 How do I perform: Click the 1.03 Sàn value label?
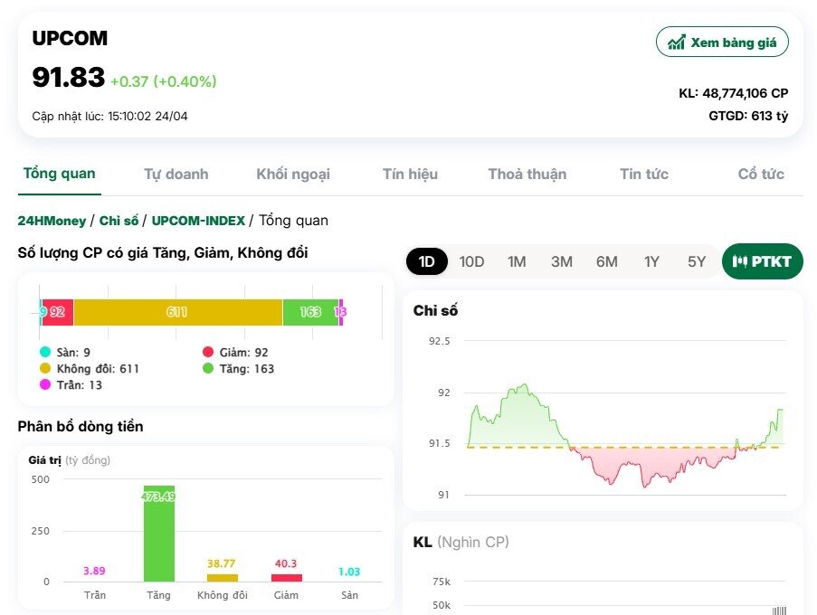point(349,572)
